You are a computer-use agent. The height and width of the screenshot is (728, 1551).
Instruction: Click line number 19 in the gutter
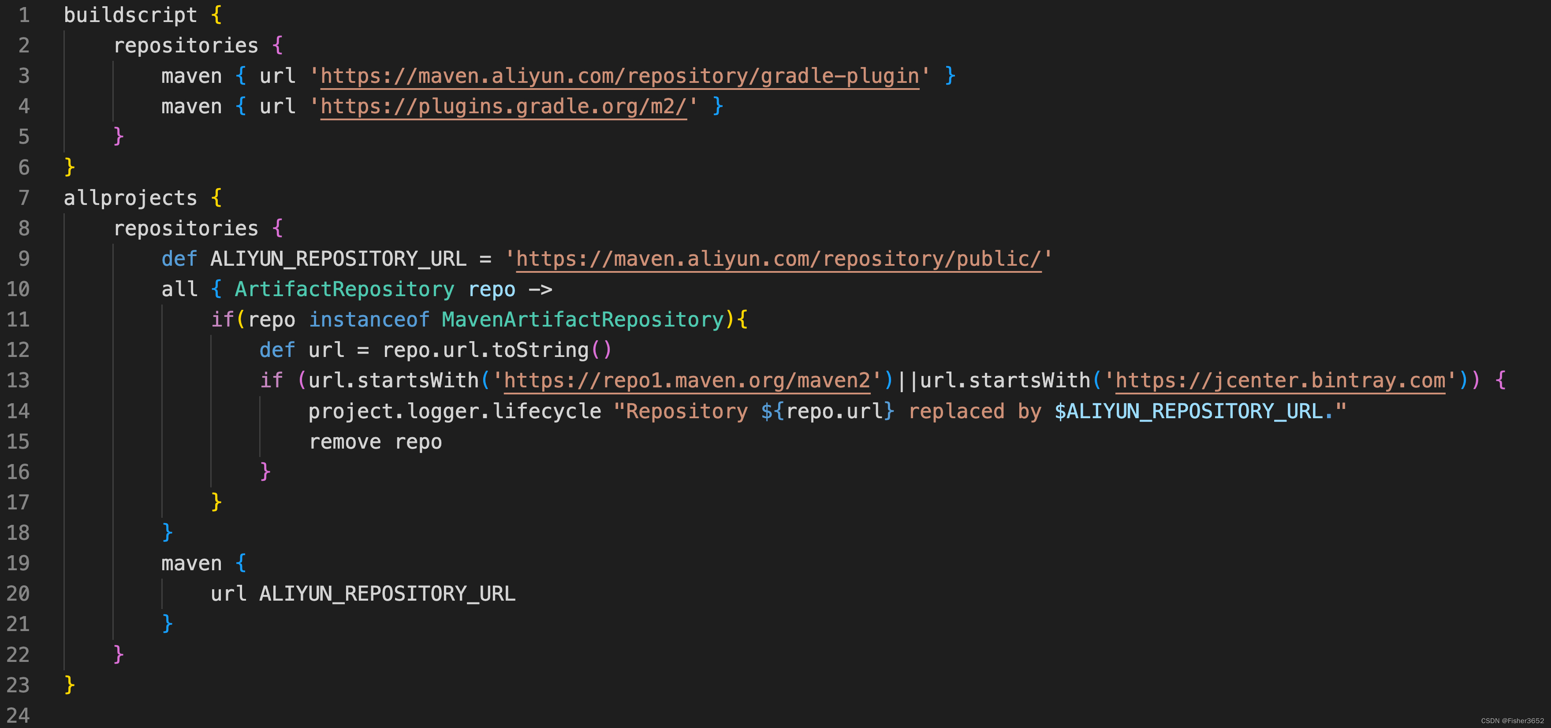18,563
